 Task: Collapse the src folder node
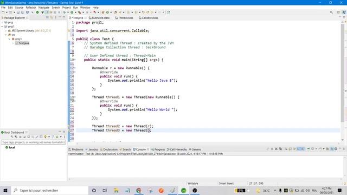(x=6, y=35)
